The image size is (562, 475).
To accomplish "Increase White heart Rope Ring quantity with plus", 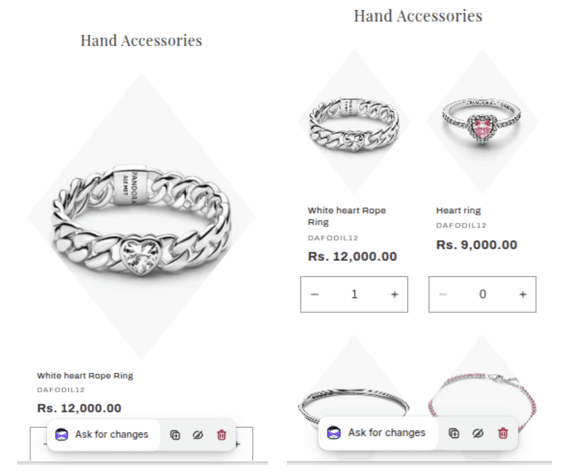I will pyautogui.click(x=394, y=294).
